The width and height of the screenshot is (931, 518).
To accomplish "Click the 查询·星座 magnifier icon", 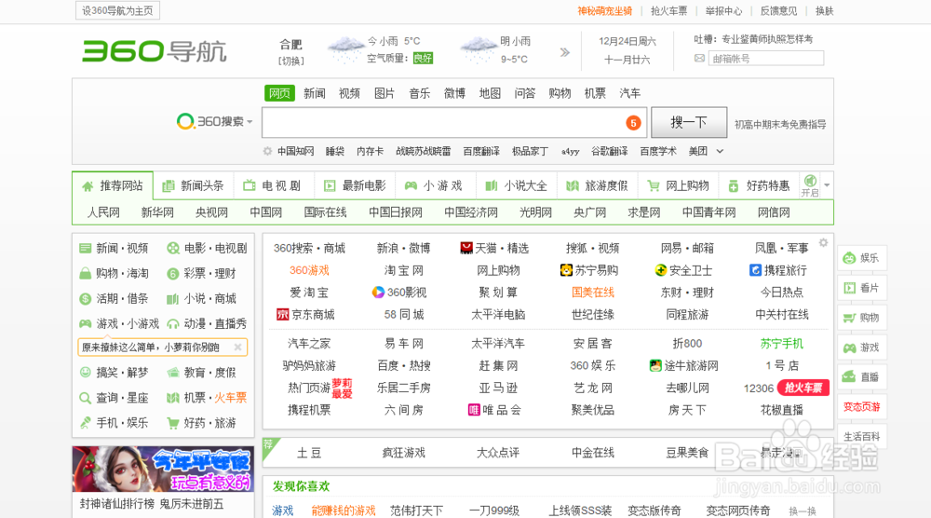I will coord(85,398).
